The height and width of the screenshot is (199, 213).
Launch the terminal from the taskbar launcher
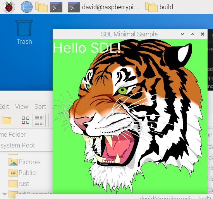coord(56,7)
